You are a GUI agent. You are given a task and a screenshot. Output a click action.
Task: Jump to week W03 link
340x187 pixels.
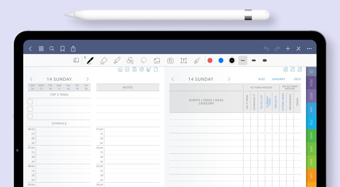tap(261, 79)
